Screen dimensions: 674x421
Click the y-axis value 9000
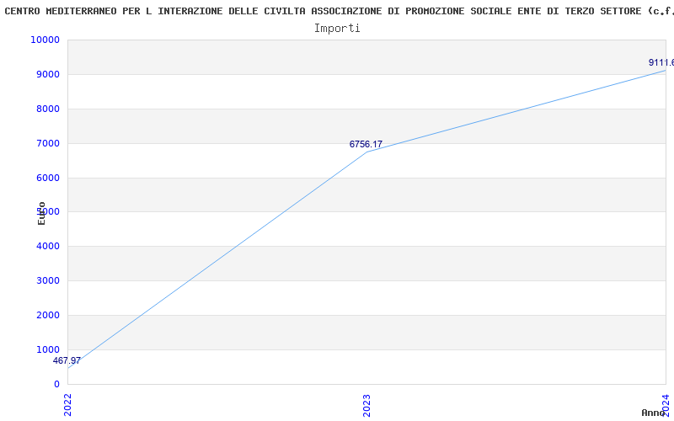click(48, 74)
